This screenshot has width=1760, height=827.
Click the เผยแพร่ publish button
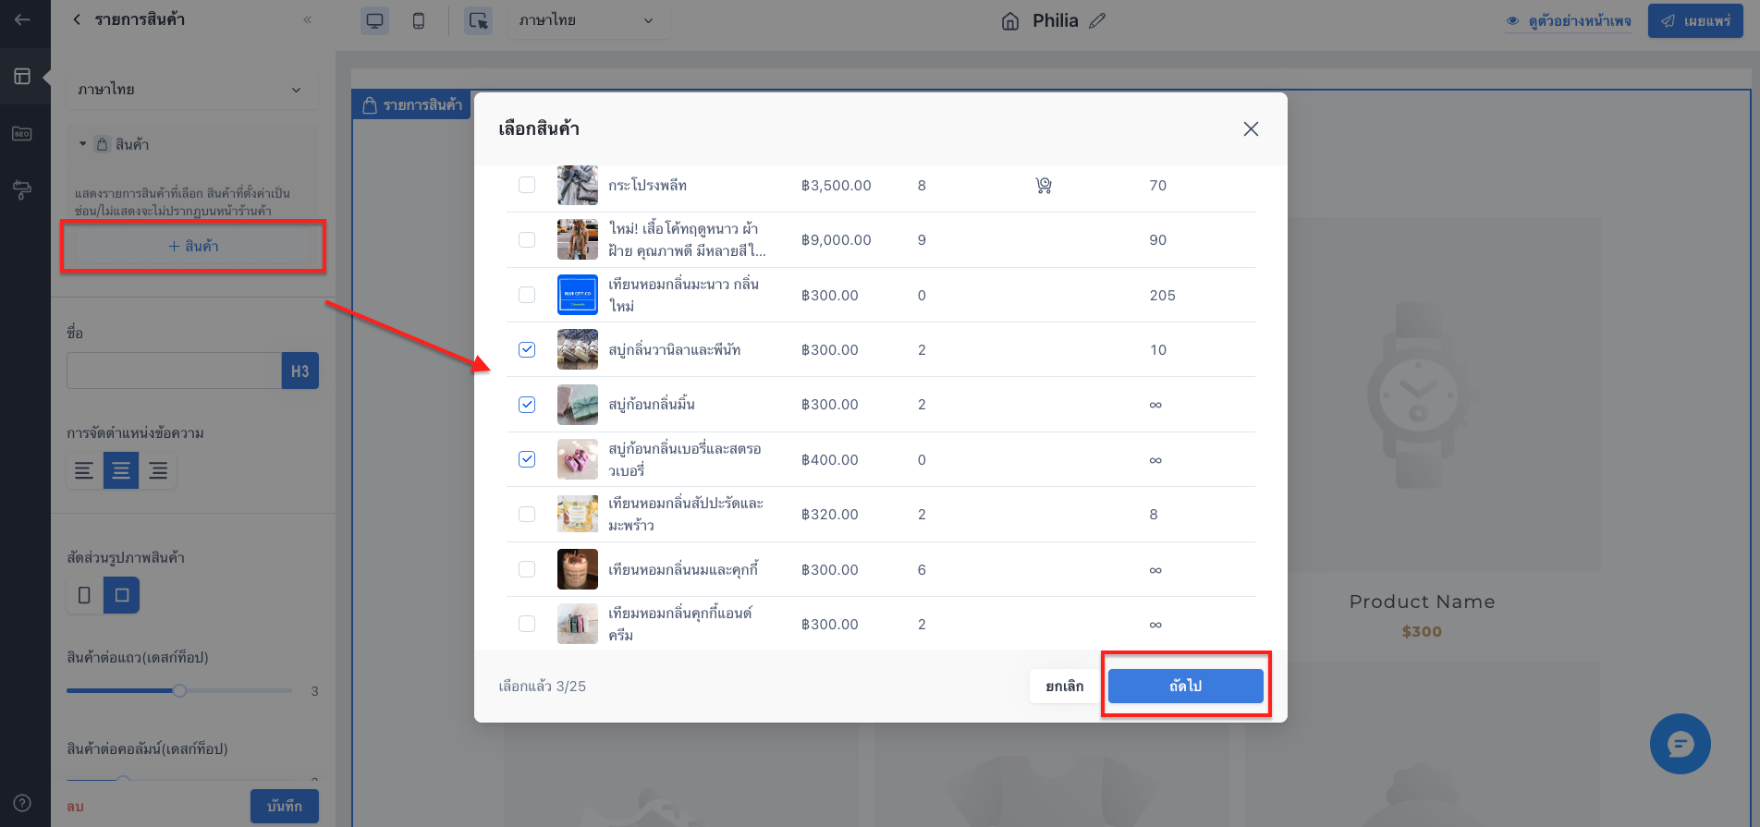(x=1695, y=20)
